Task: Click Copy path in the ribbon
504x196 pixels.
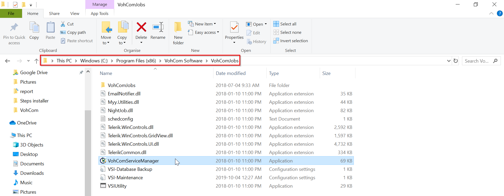Action: pyautogui.click(x=73, y=32)
